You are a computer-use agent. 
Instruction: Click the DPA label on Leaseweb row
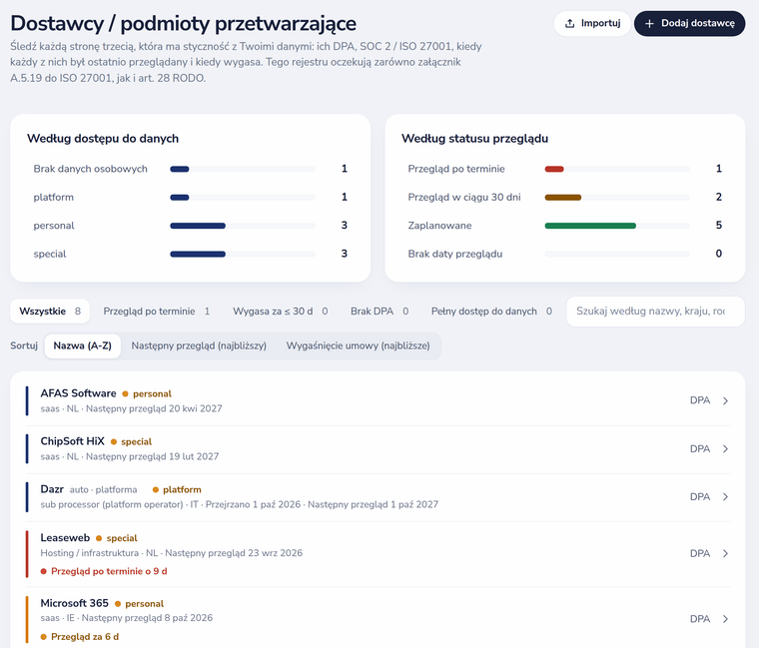tap(699, 553)
